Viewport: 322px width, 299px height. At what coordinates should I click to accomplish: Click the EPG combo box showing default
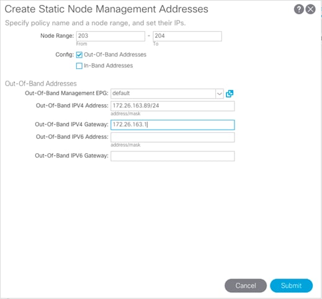point(167,94)
